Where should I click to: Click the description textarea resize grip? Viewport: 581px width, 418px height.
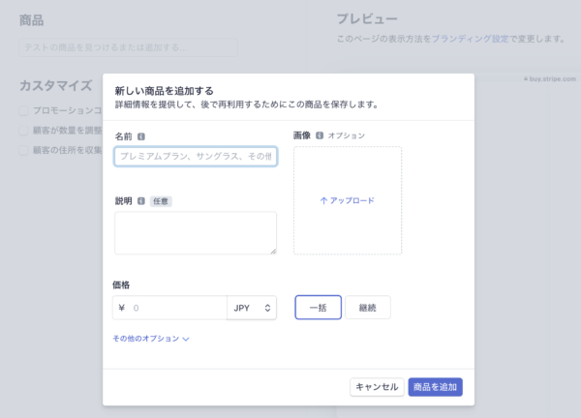click(273, 252)
